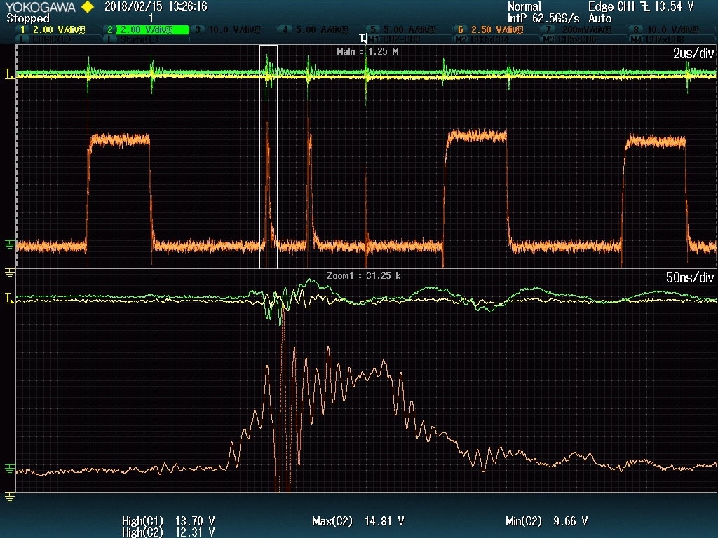
Task: Click the Normal acquisition mode text
Action: pyautogui.click(x=524, y=6)
